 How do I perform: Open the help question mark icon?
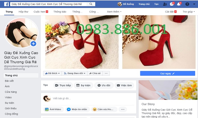(x=187, y=4)
